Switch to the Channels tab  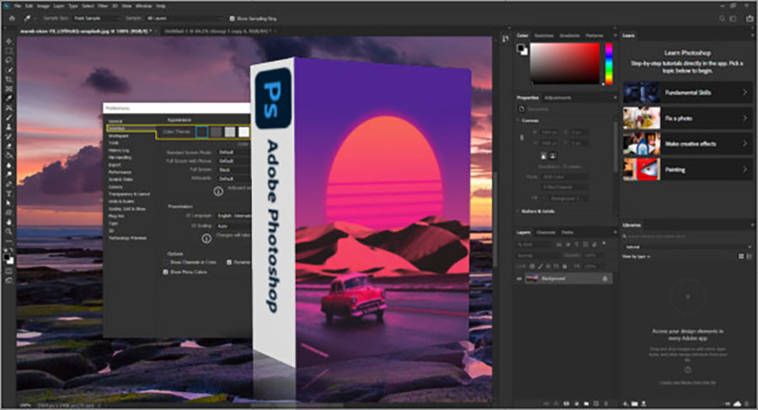coord(546,232)
